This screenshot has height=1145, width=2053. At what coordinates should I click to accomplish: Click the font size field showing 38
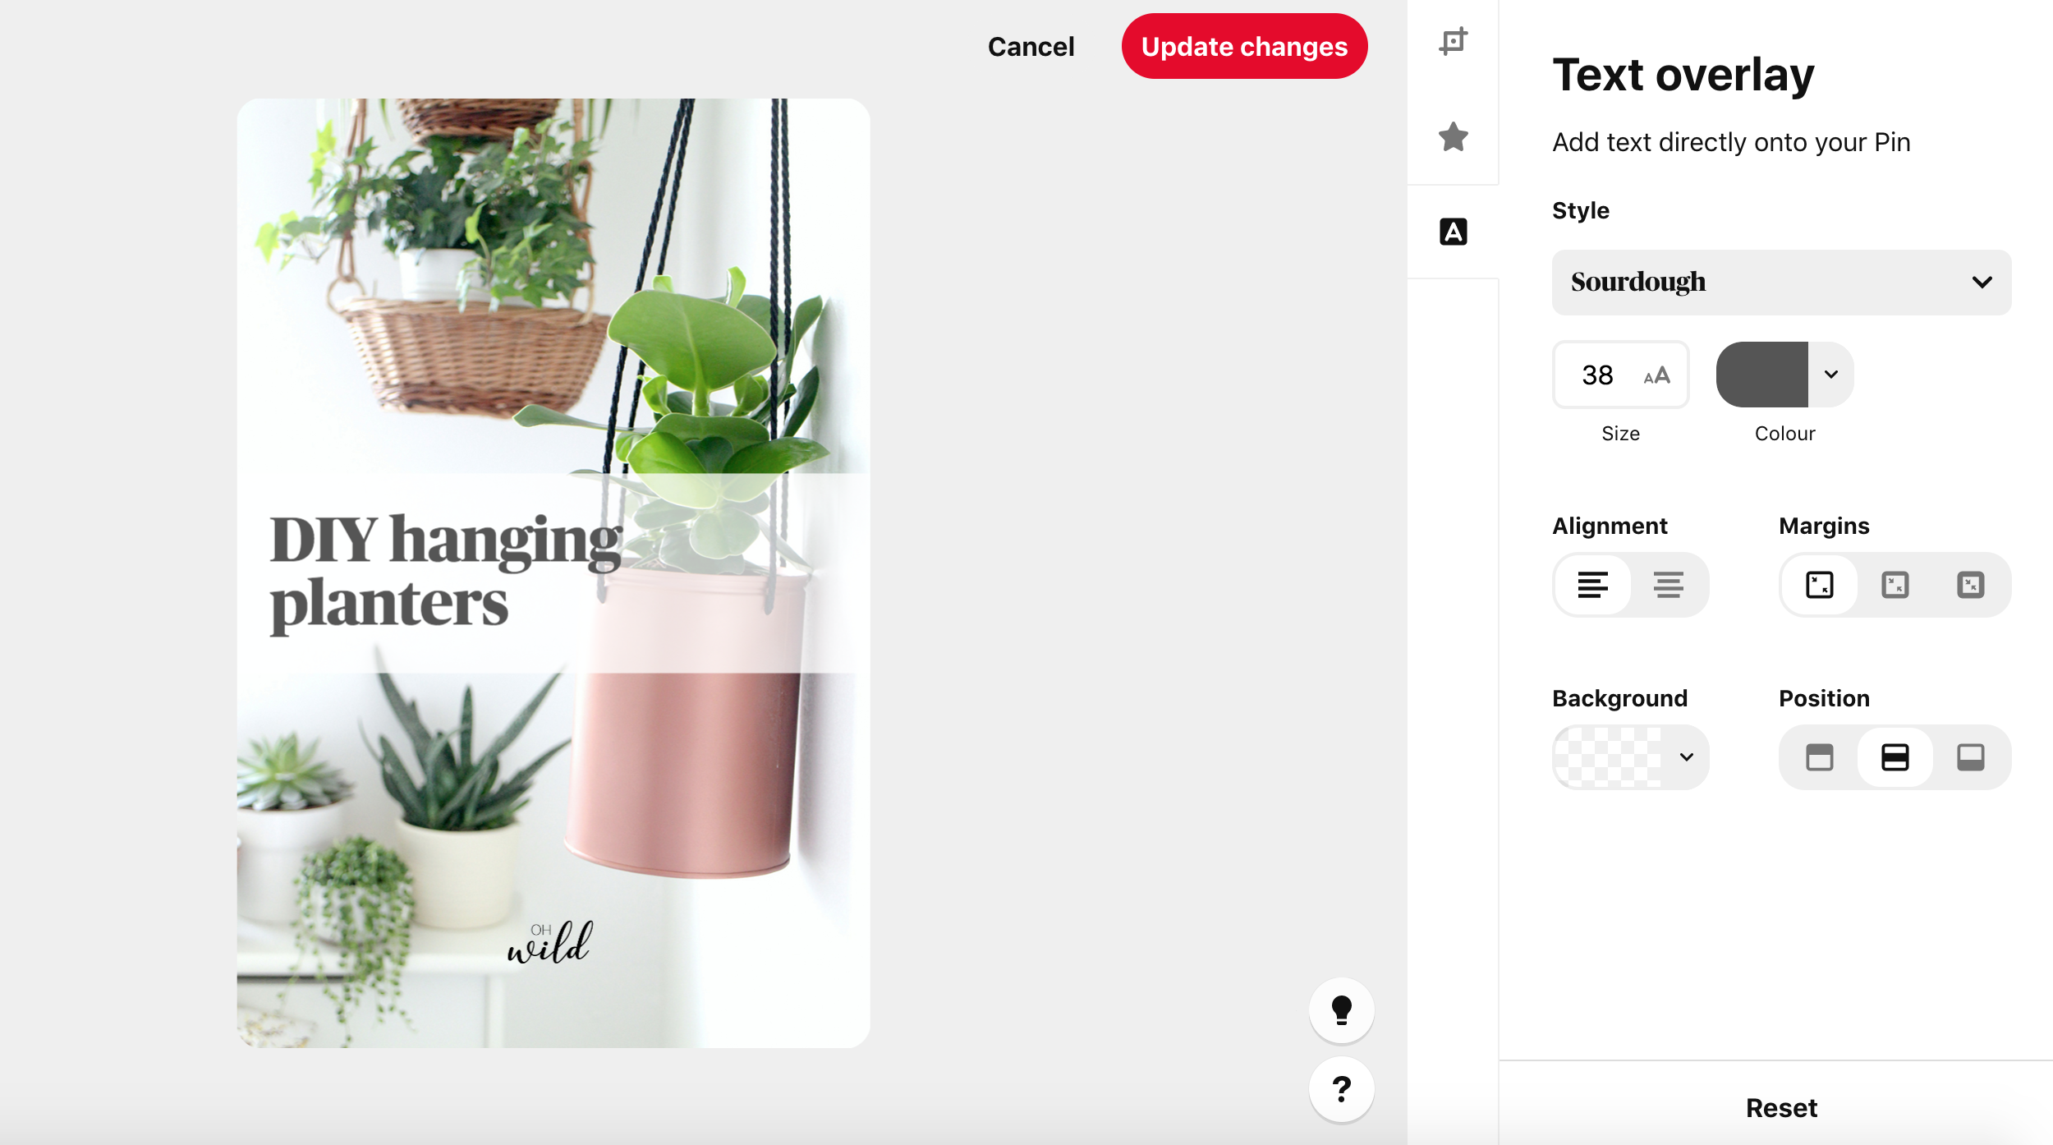1620,375
